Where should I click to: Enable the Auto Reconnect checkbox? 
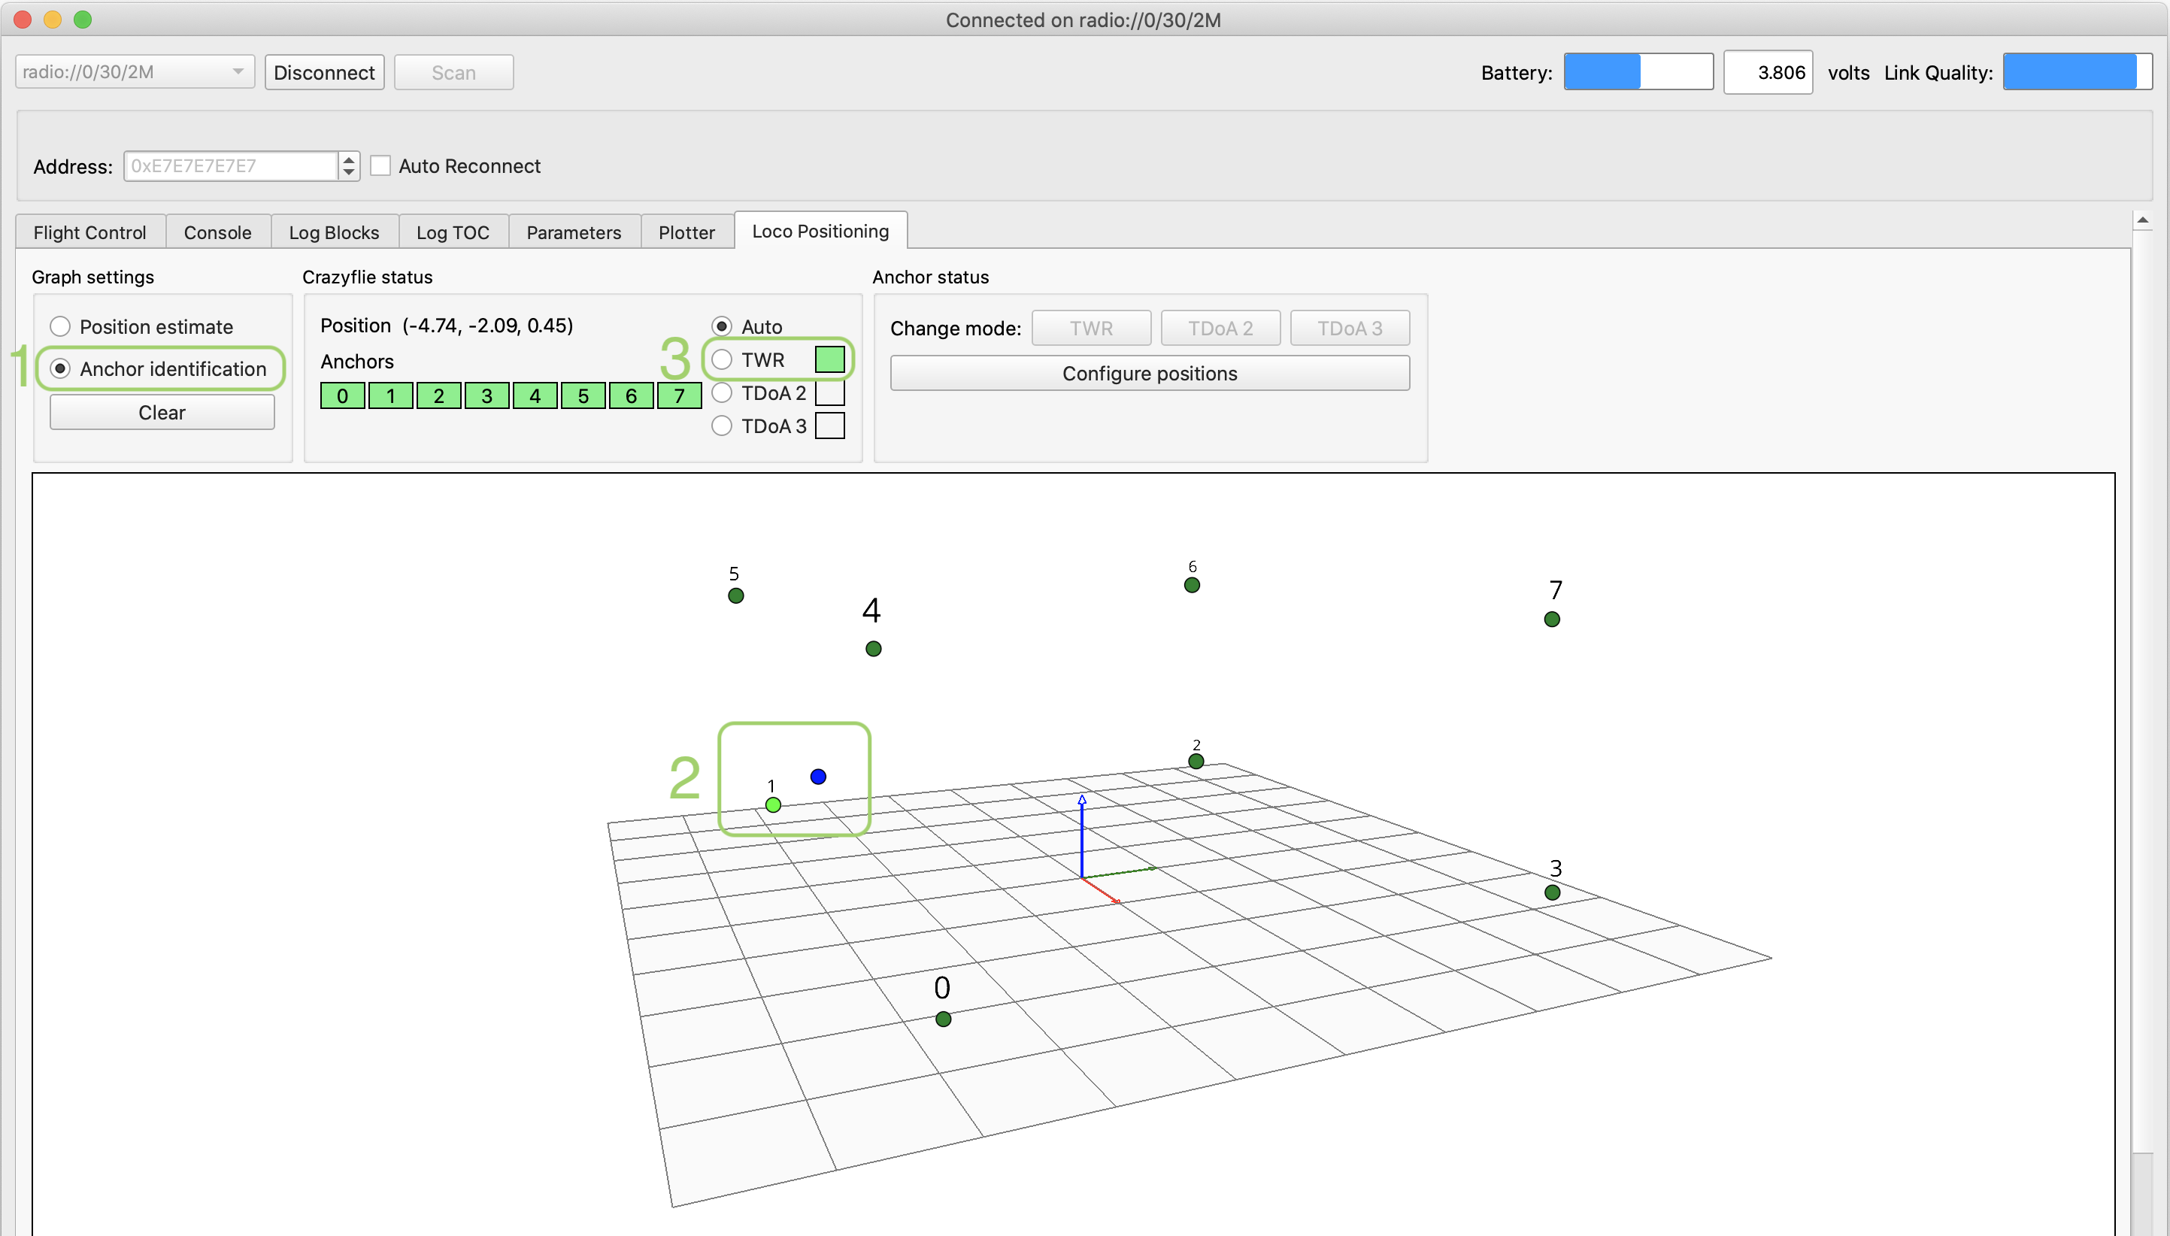coord(380,165)
